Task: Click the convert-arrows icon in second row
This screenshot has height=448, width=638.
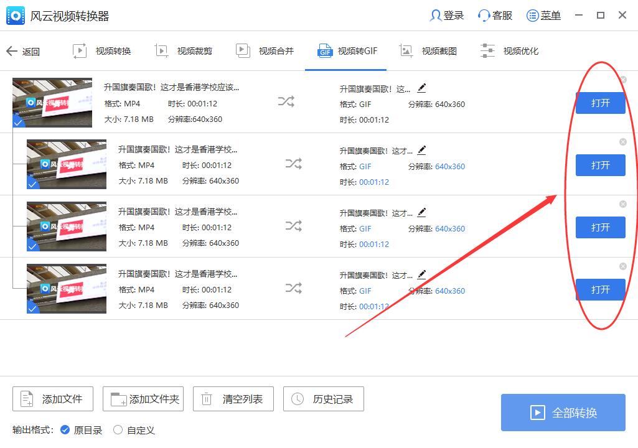Action: click(x=293, y=164)
